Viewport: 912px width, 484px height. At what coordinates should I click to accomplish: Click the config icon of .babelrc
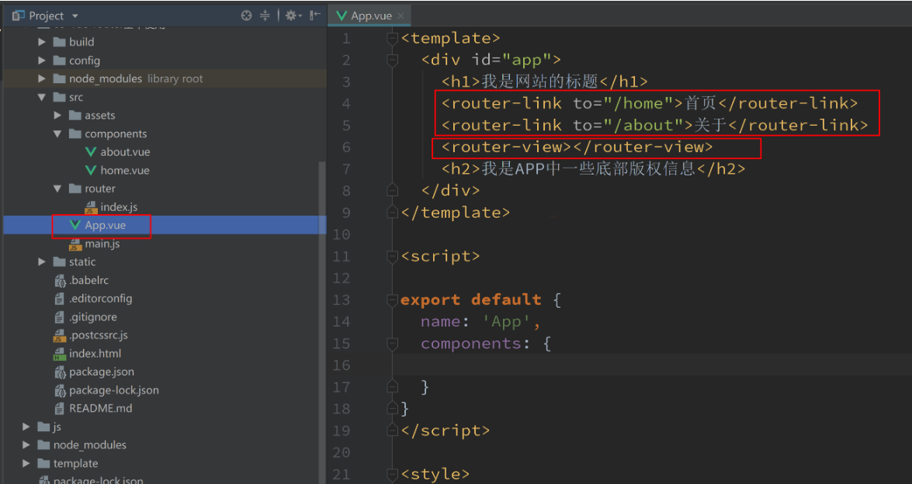59,281
